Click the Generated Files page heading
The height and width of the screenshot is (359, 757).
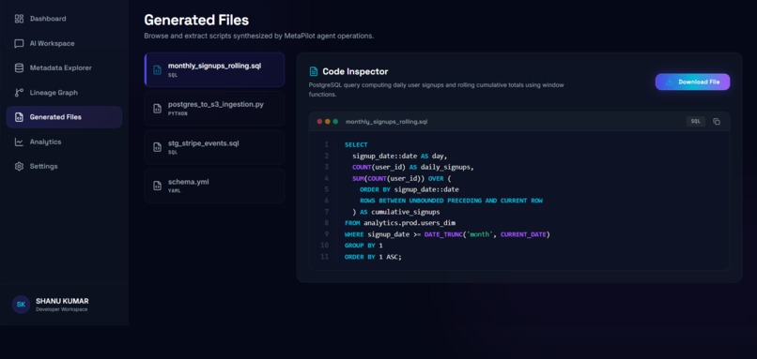pyautogui.click(x=196, y=21)
